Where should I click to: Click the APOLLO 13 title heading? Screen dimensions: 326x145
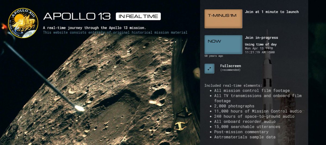click(77, 16)
